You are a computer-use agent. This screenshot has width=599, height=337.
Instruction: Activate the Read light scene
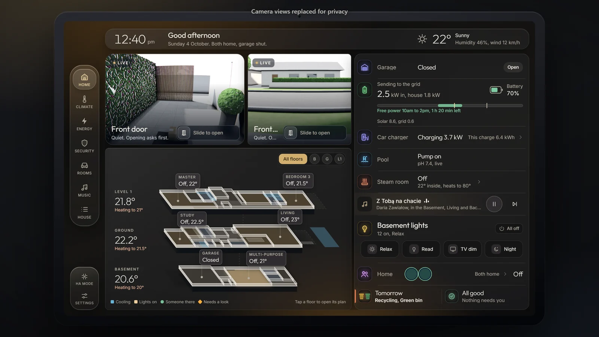coord(421,249)
